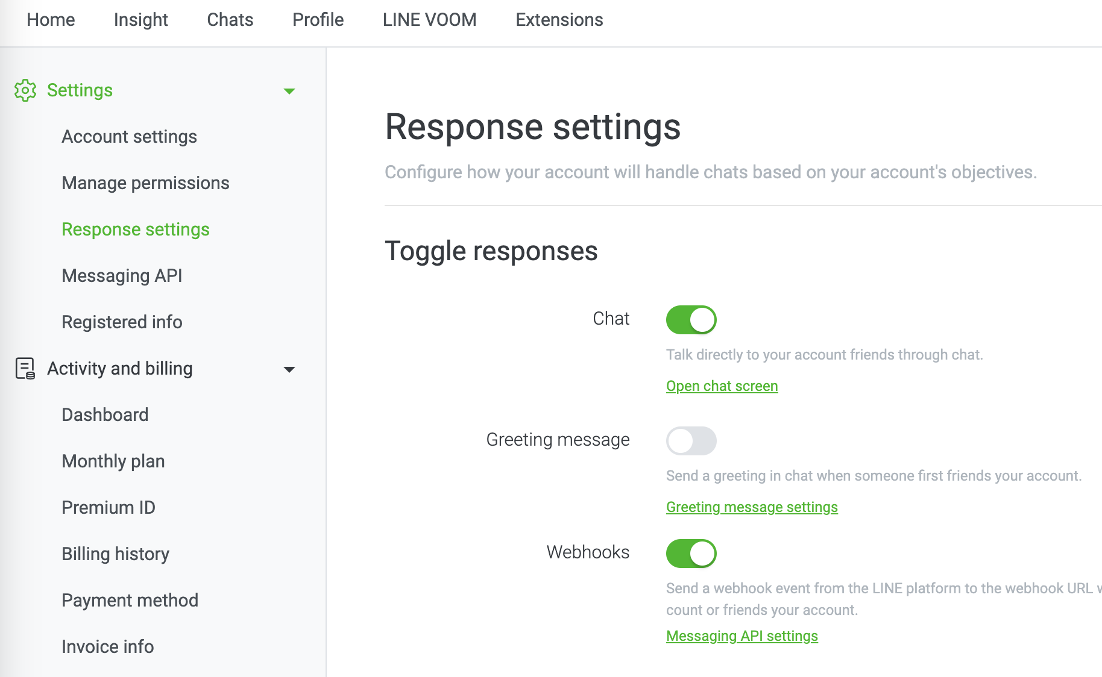Go to the Chats tab
The image size is (1102, 677).
pos(230,20)
